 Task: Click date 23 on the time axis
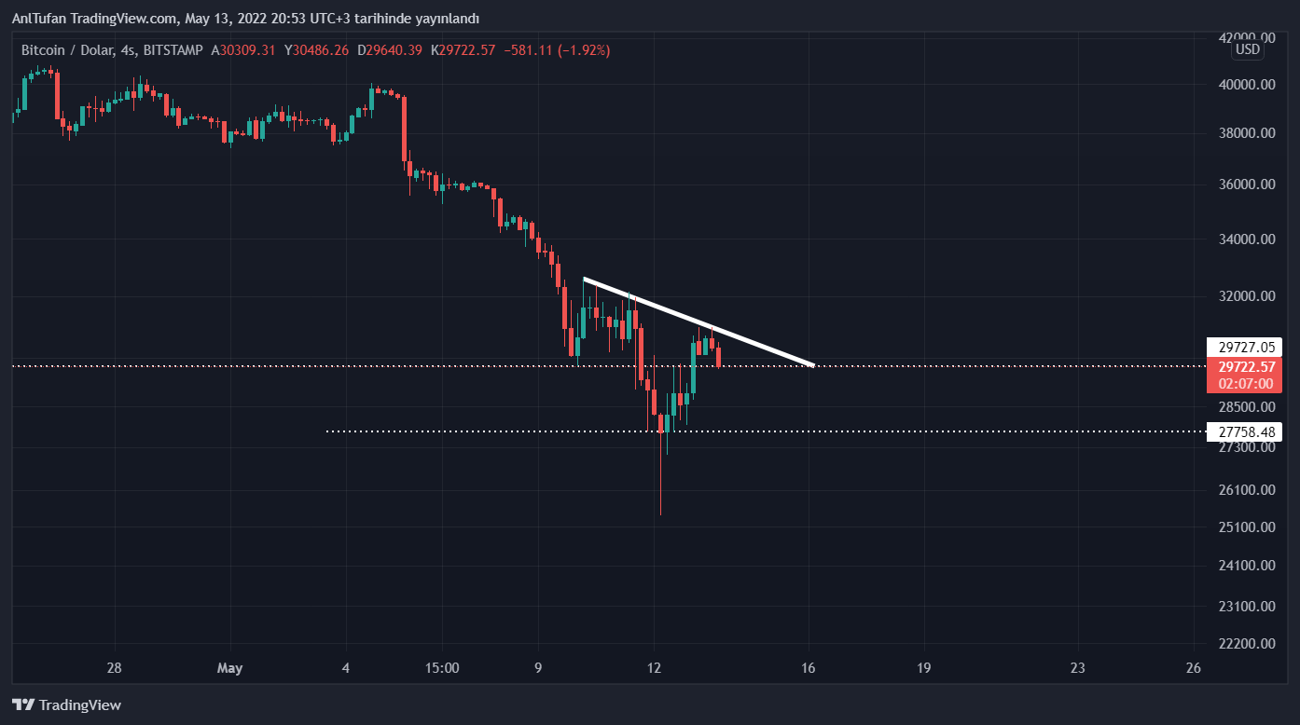[x=1078, y=668]
